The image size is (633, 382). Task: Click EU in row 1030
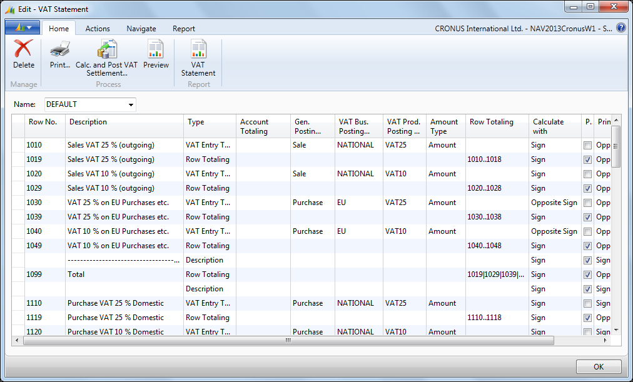[341, 203]
